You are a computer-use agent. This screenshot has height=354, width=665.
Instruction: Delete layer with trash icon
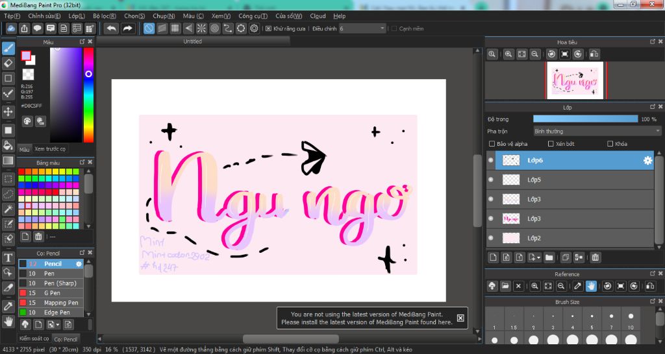point(596,257)
